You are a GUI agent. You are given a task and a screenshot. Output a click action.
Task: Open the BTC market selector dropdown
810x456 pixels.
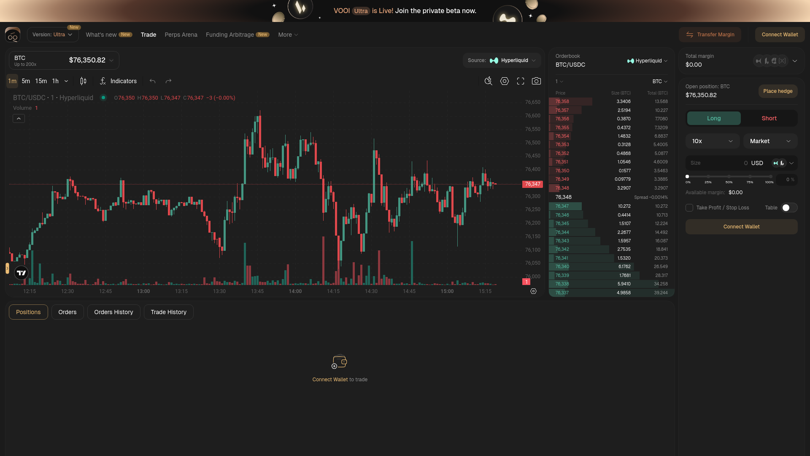tap(64, 60)
